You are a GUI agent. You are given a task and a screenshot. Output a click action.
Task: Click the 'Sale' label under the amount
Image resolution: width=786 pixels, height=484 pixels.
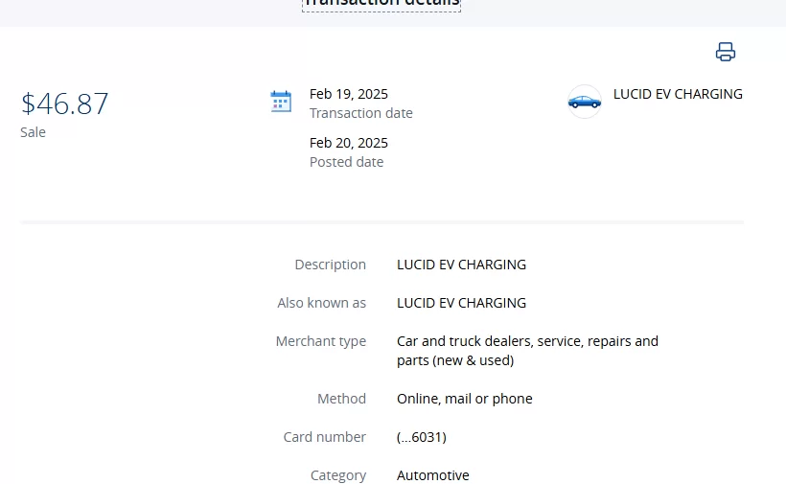click(x=34, y=132)
